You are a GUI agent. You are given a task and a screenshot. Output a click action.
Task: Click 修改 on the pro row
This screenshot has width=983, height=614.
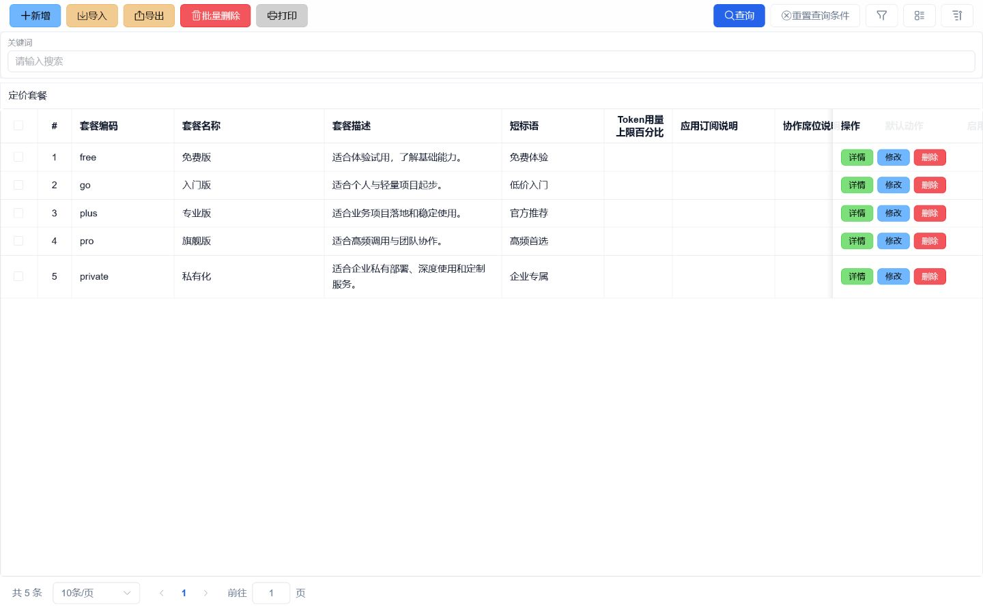click(x=894, y=242)
